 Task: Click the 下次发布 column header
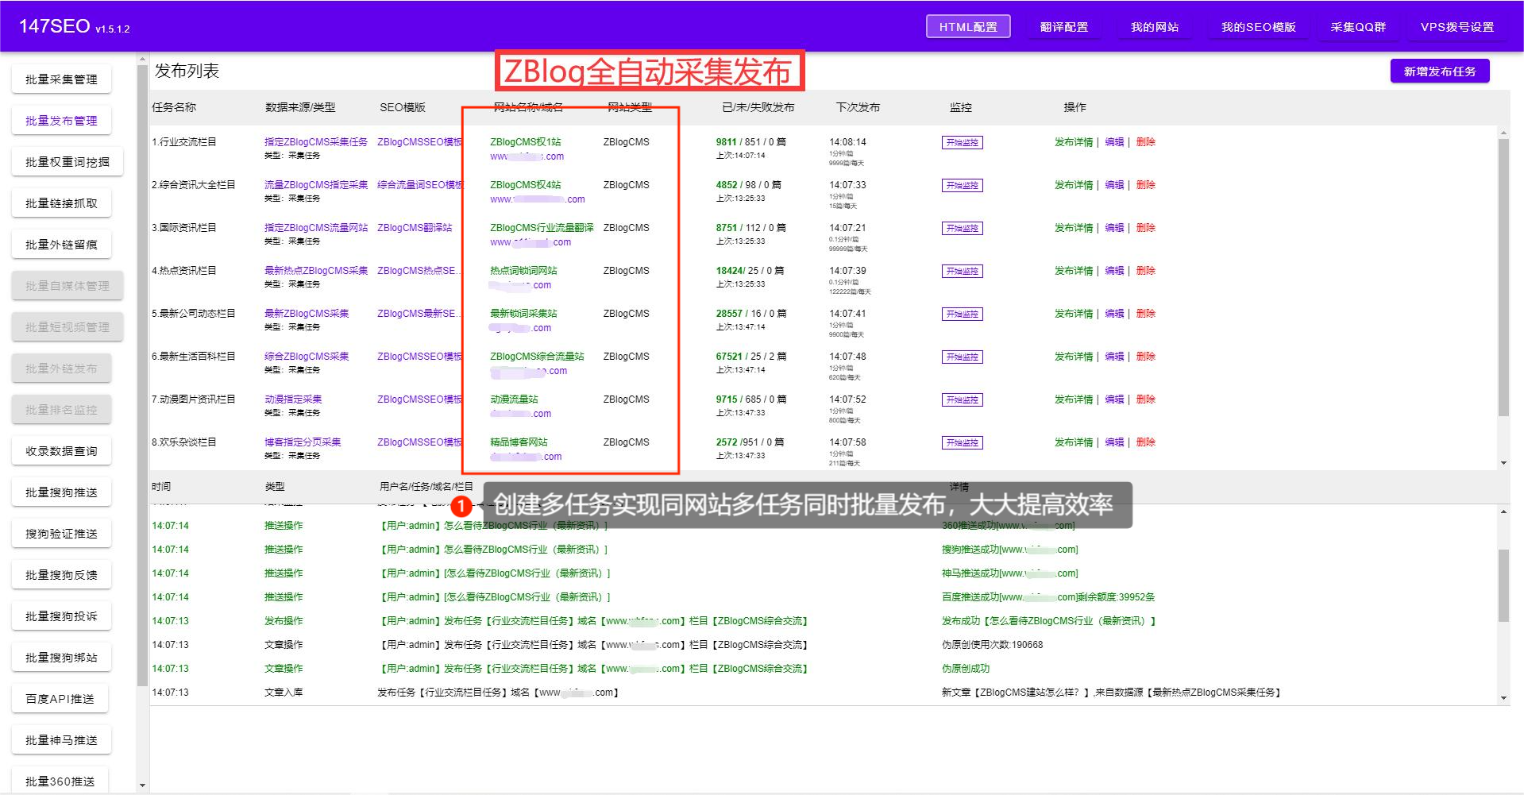(858, 107)
